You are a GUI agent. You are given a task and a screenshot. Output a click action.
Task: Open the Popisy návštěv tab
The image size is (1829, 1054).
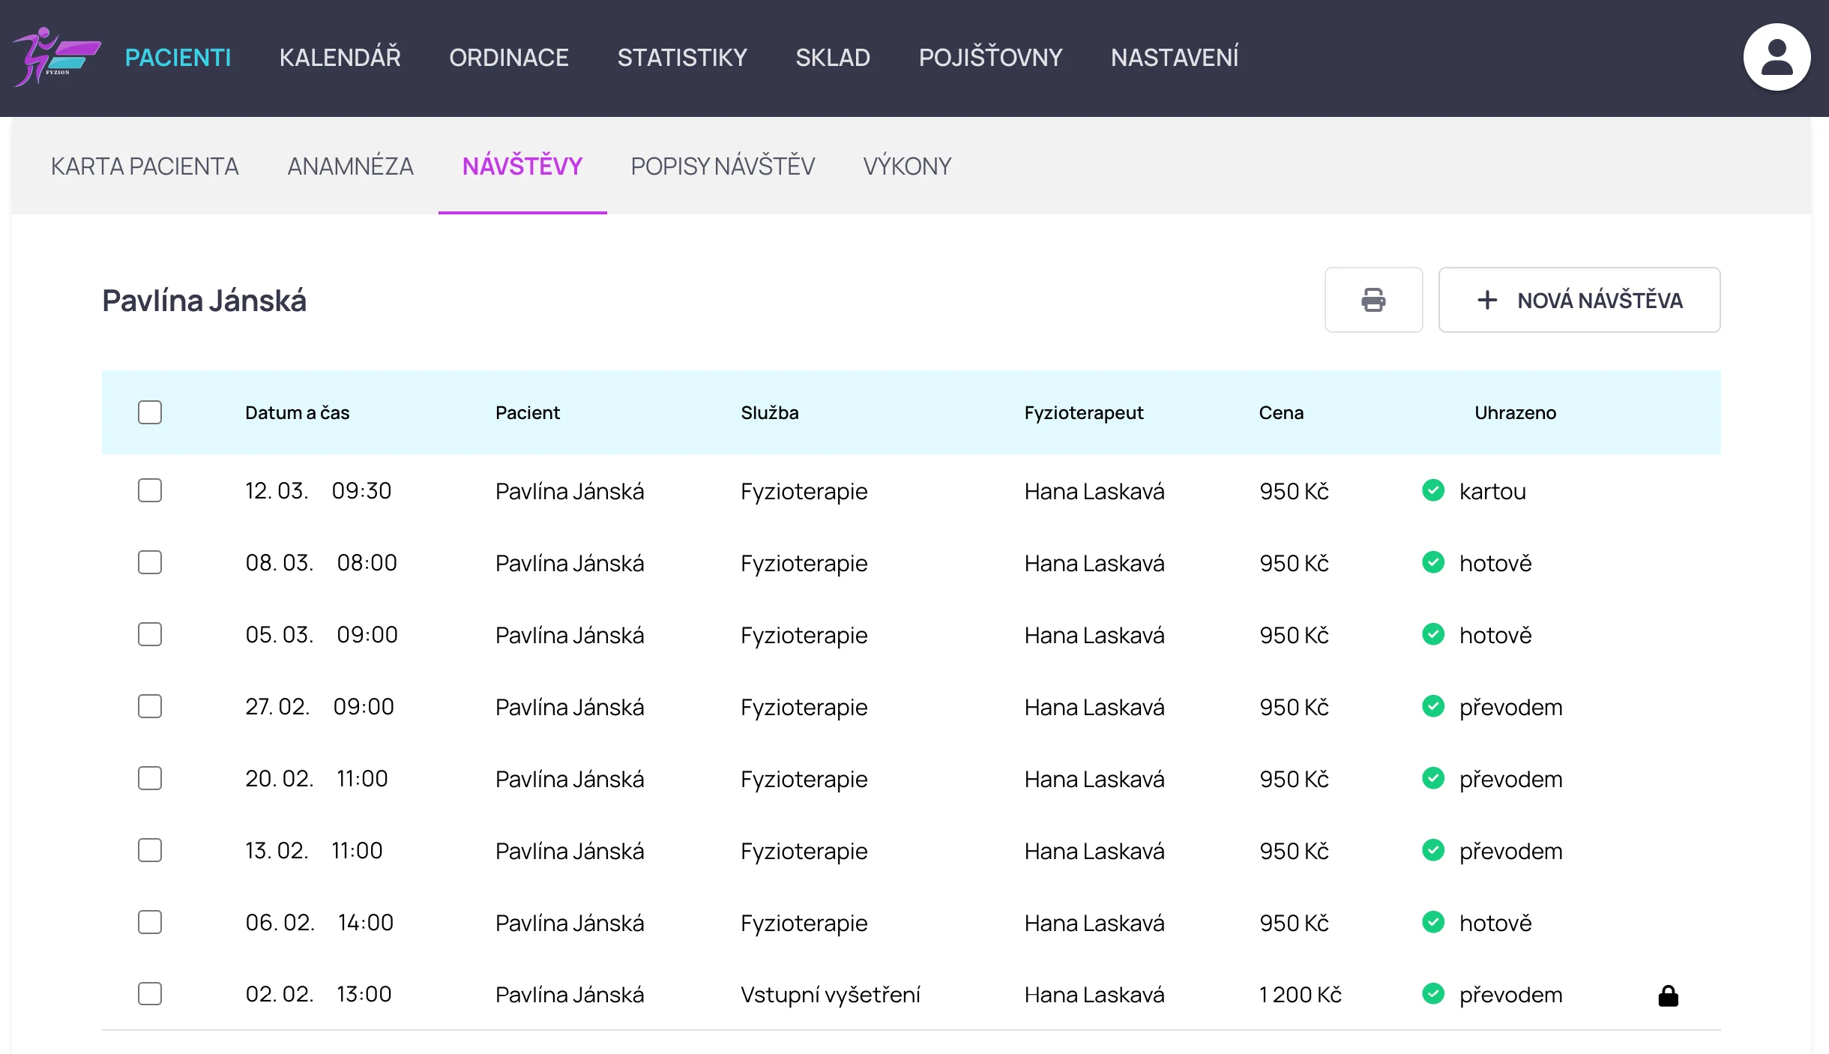pos(723,166)
